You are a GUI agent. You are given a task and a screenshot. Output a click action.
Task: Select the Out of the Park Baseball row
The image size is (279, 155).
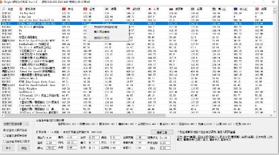pyautogui.click(x=137, y=20)
